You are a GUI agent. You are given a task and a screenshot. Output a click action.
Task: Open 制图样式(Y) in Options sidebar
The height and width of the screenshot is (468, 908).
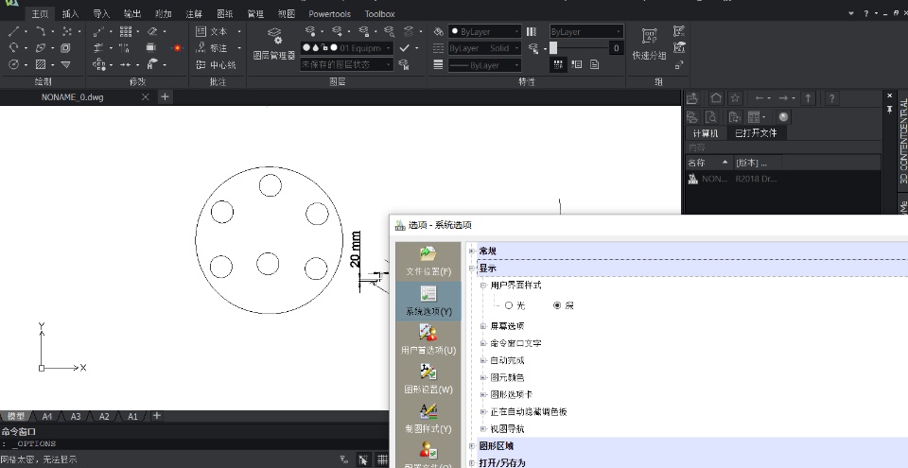click(x=428, y=419)
